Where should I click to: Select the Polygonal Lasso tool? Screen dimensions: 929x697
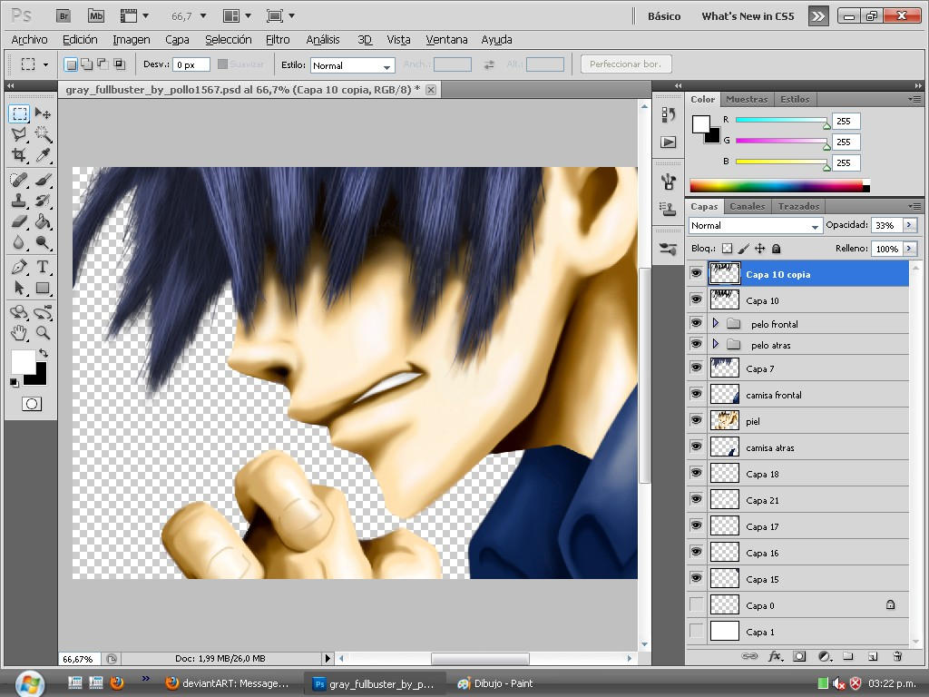click(x=20, y=134)
